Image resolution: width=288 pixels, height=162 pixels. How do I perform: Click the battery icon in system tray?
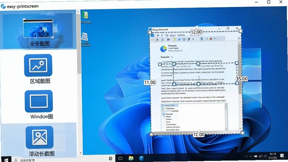click(256, 156)
